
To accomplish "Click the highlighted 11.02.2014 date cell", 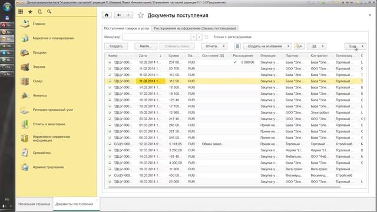I will (151, 81).
